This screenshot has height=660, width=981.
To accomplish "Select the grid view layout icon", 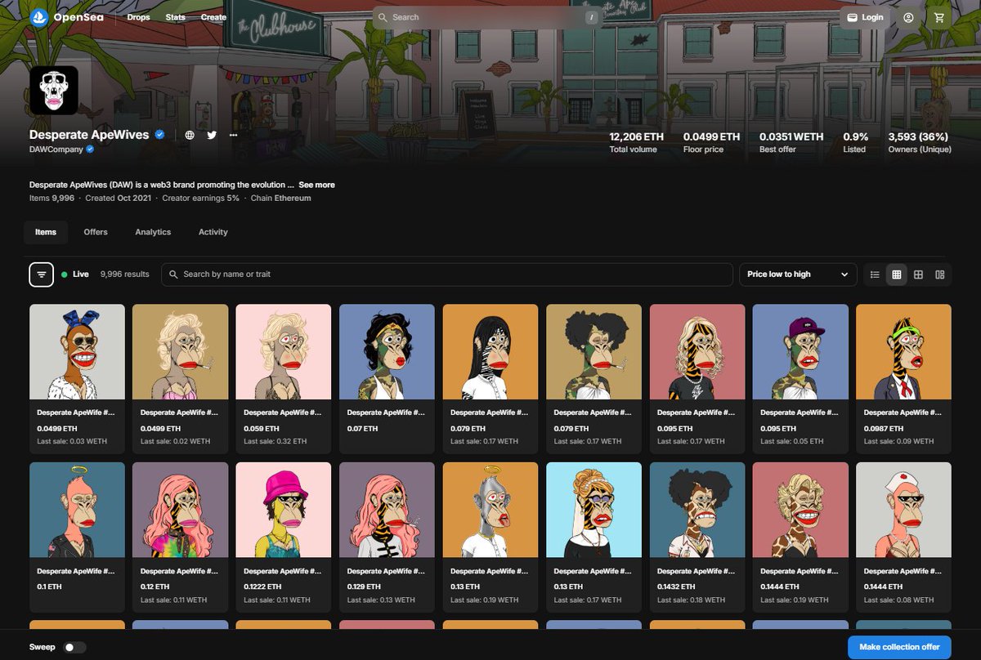I will [896, 274].
